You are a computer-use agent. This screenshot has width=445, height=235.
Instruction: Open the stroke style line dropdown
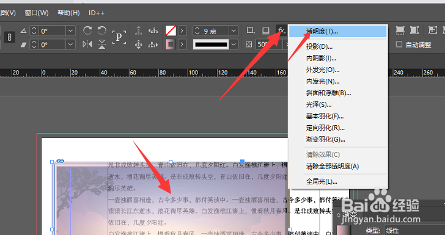coord(234,45)
